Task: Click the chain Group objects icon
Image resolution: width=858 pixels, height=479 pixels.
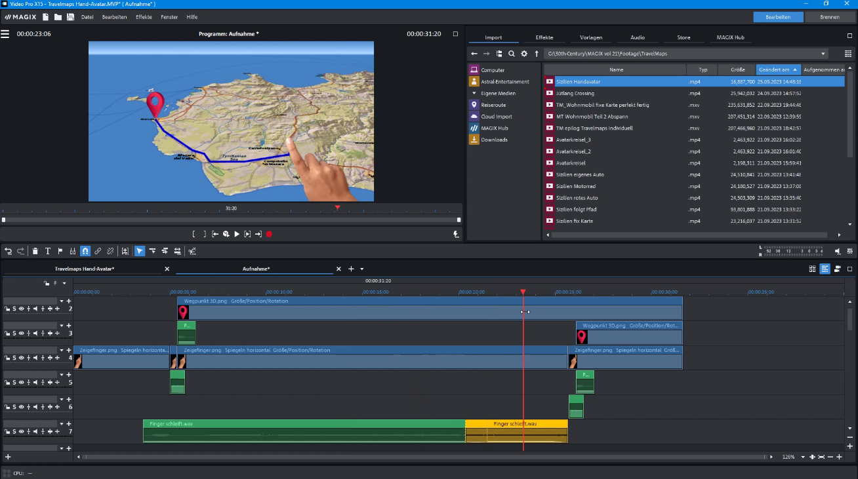Action: coord(98,251)
